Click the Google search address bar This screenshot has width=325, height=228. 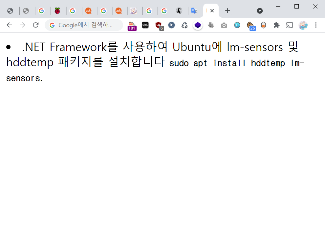(x=84, y=25)
